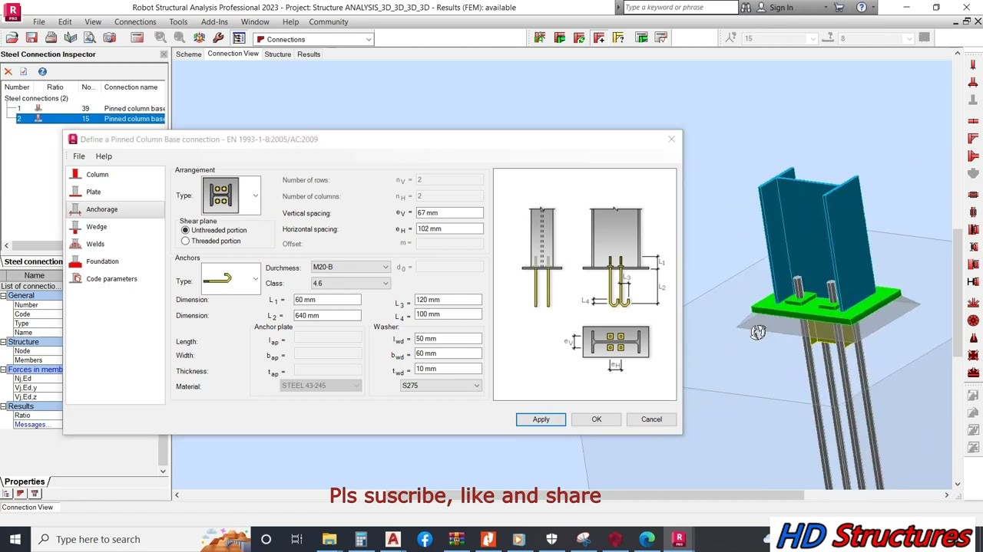Select Threaded portion shear plane option
Viewport: 983px width, 552px height.
[211, 241]
